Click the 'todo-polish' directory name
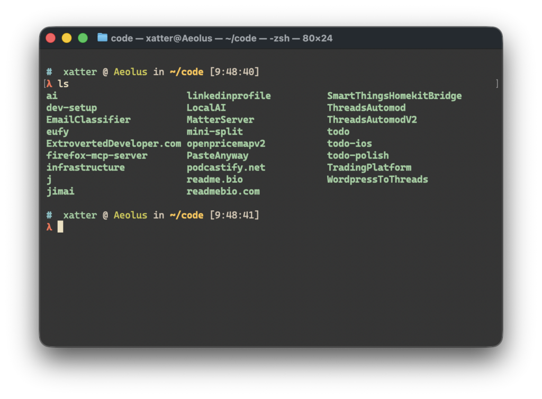 pos(358,156)
